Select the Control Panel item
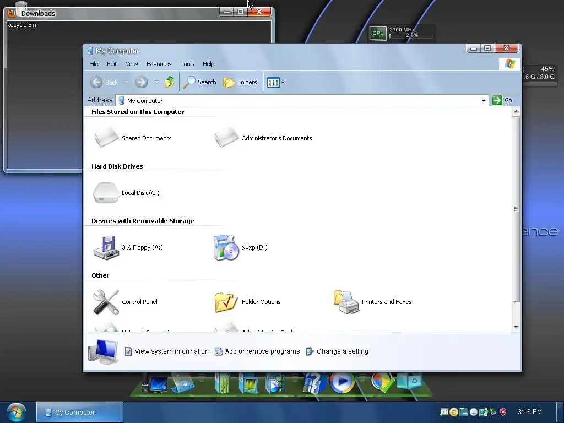 [x=125, y=302]
